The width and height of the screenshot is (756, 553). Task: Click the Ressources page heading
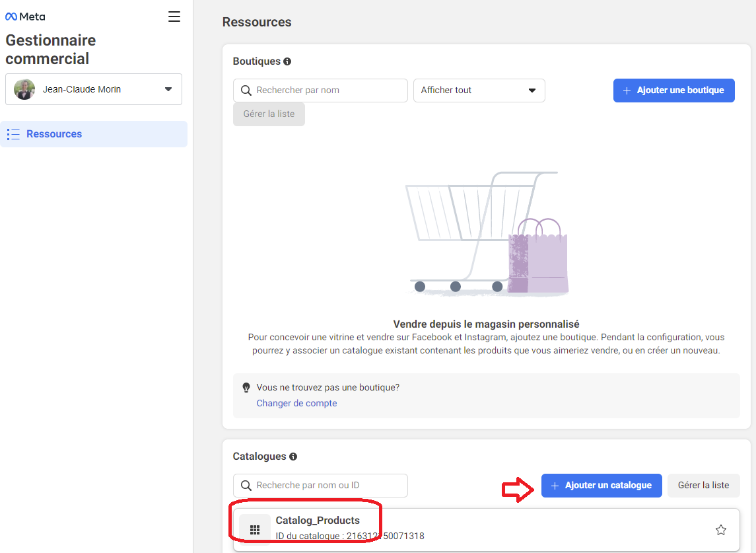point(257,22)
